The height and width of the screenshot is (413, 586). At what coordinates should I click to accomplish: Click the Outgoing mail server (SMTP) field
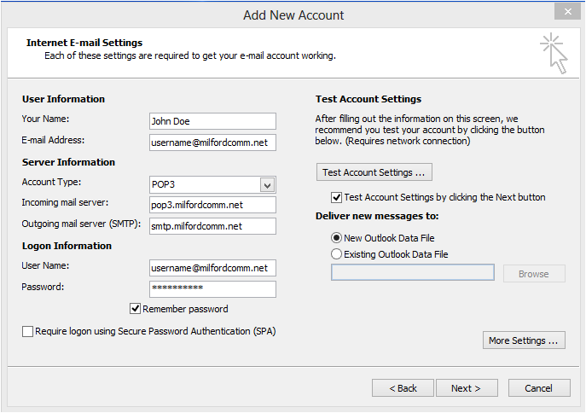(x=212, y=226)
